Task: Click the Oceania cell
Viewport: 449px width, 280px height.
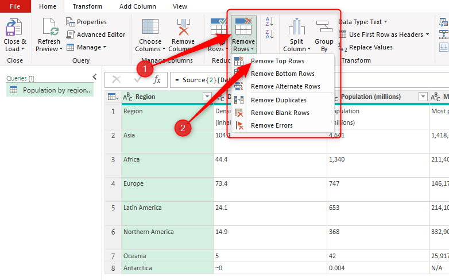Action: click(x=167, y=256)
